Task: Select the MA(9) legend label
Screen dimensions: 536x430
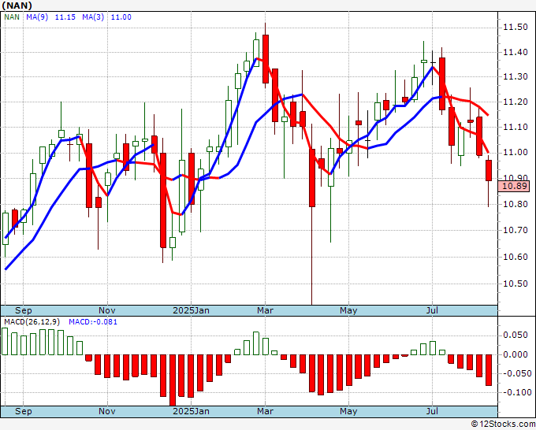Action: tap(37, 17)
